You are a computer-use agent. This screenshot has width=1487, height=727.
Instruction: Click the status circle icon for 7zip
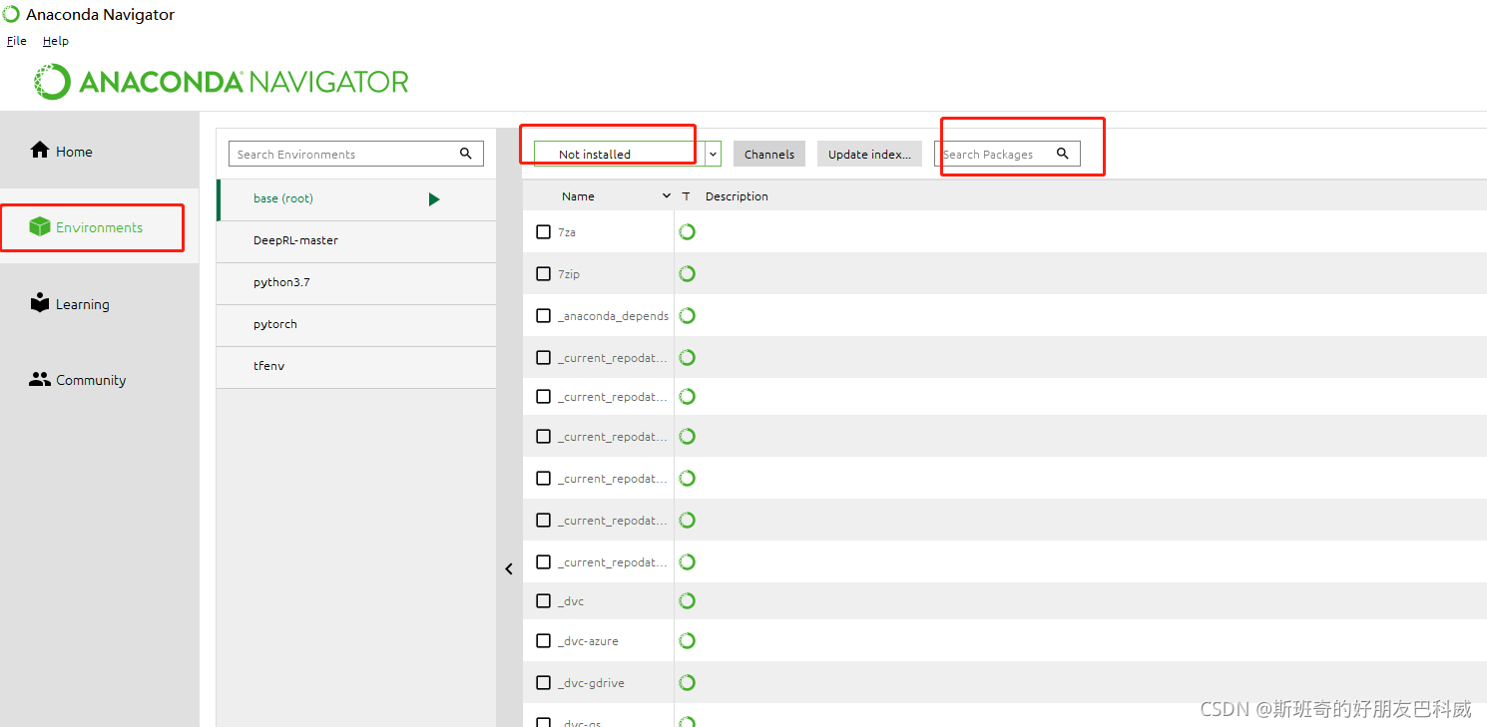coord(687,274)
